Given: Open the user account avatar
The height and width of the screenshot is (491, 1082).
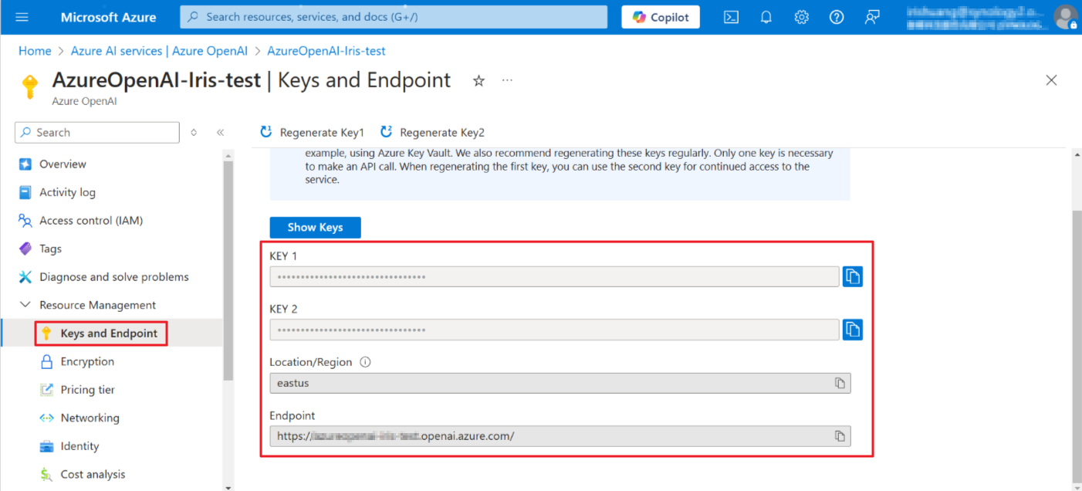Looking at the screenshot, I should click(1066, 17).
